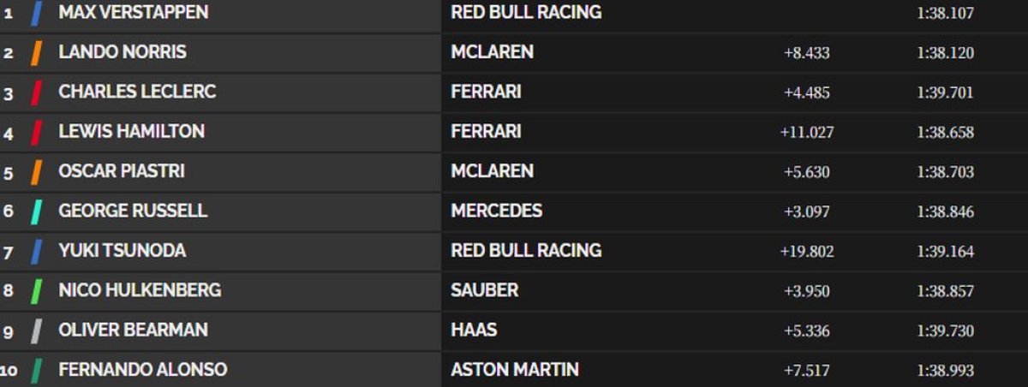
Task: Click the grey team stripe beside Oliver Bearman
Action: coord(36,330)
